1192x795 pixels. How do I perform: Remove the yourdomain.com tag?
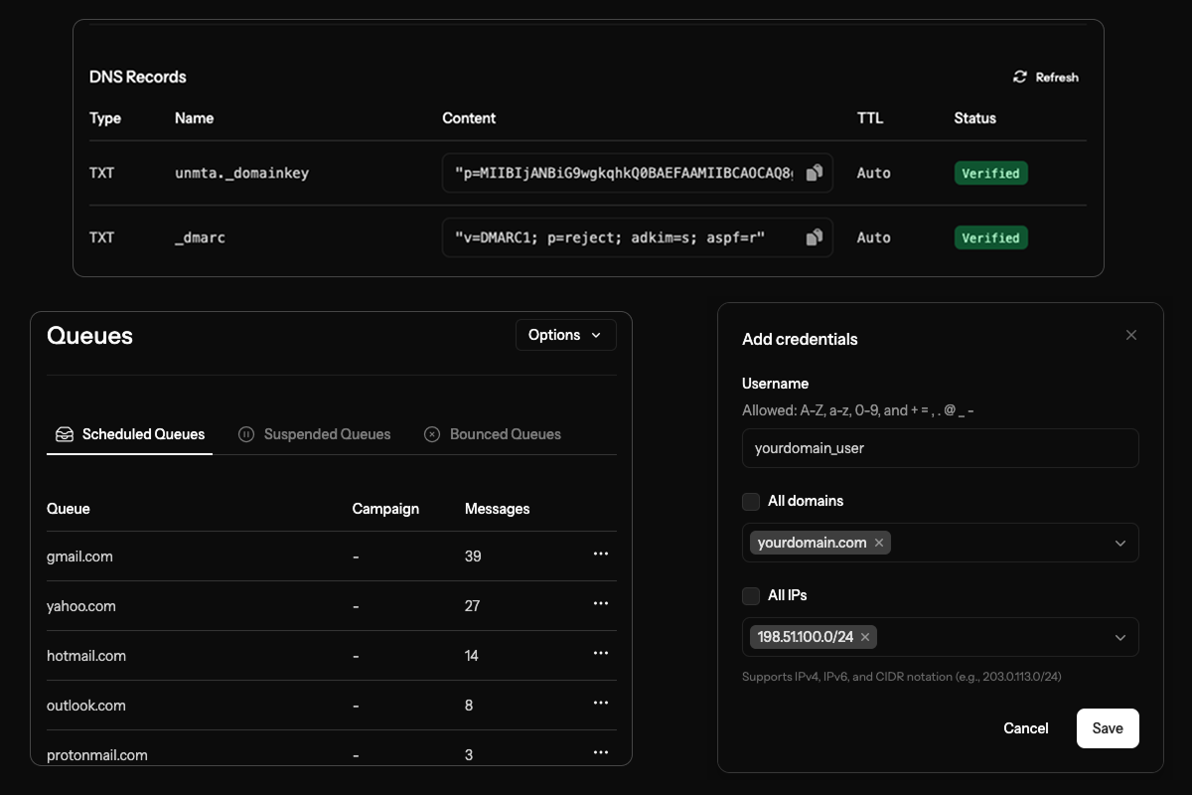point(879,543)
